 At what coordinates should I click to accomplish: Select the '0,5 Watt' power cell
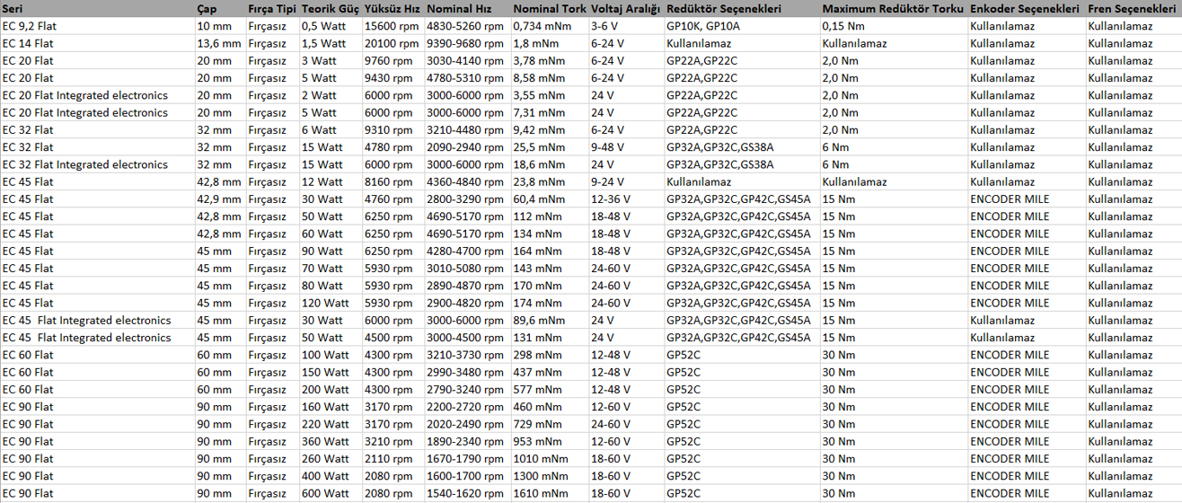click(x=331, y=26)
